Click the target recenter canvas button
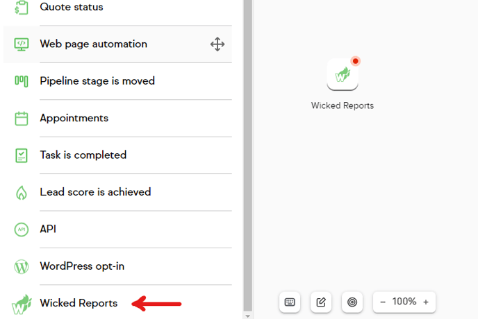 coord(352,302)
